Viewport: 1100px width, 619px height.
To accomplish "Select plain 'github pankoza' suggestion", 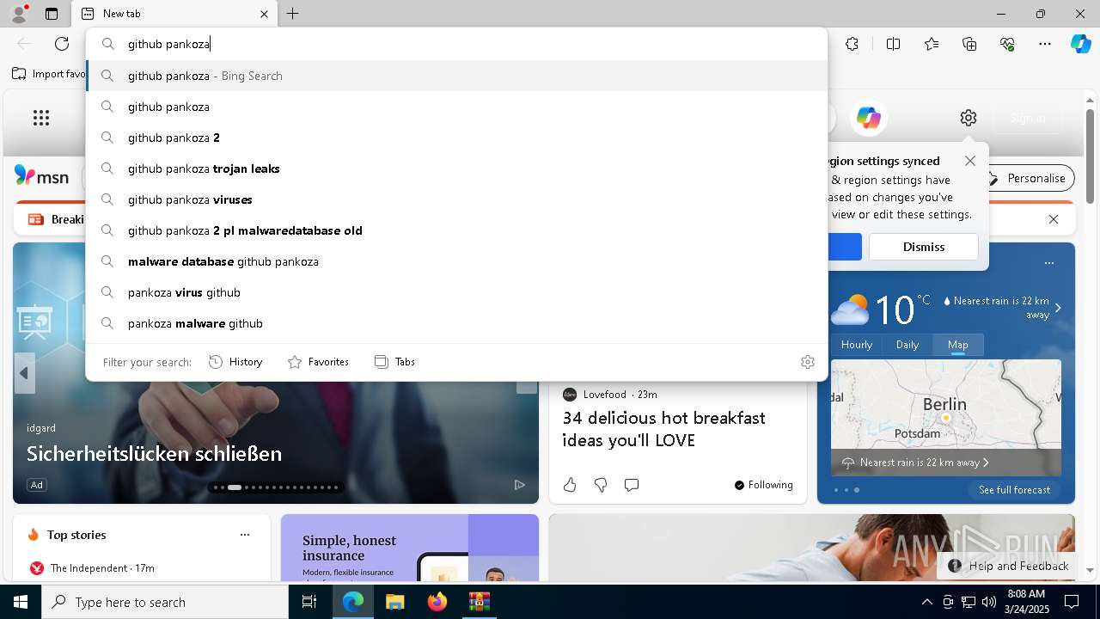I will point(456,107).
